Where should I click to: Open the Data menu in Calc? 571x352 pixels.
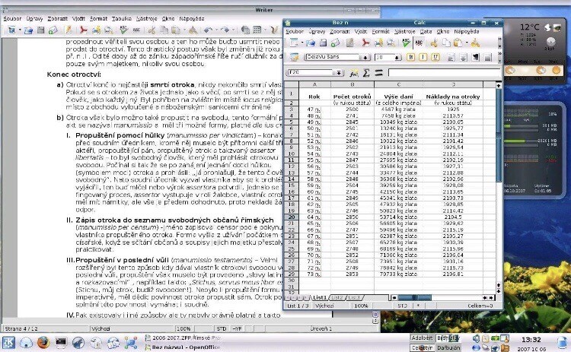pos(426,32)
